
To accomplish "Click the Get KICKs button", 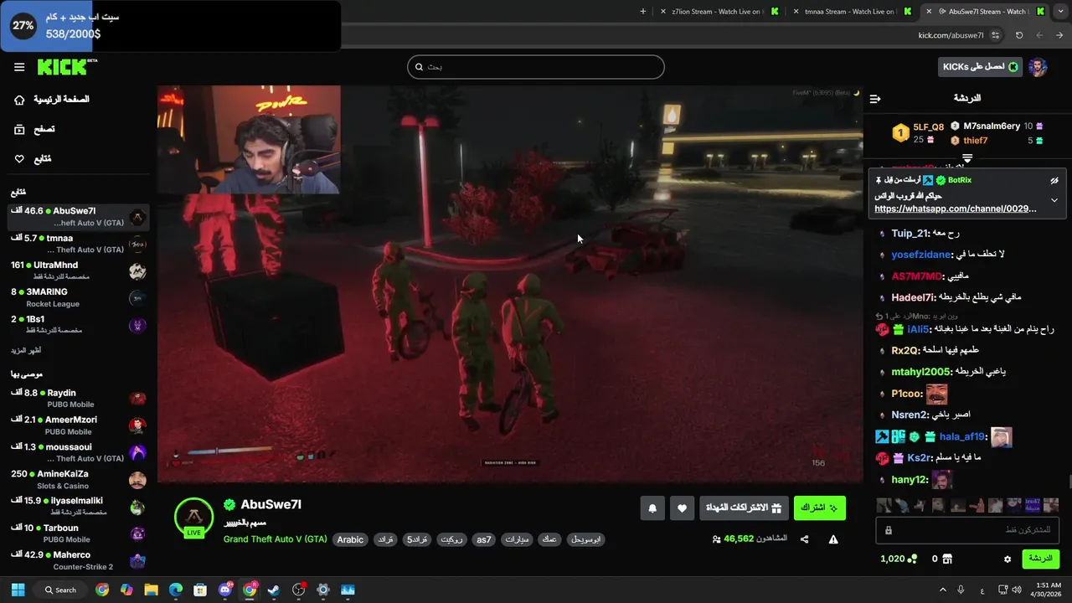I will click(x=979, y=67).
